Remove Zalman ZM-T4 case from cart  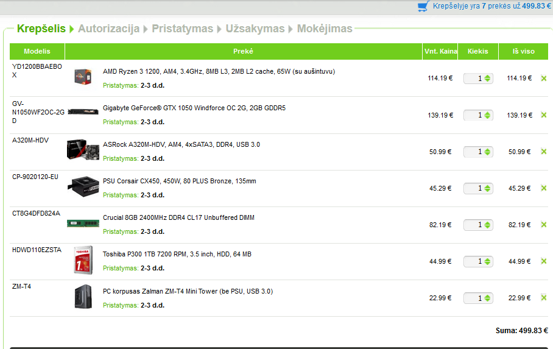coord(543,298)
